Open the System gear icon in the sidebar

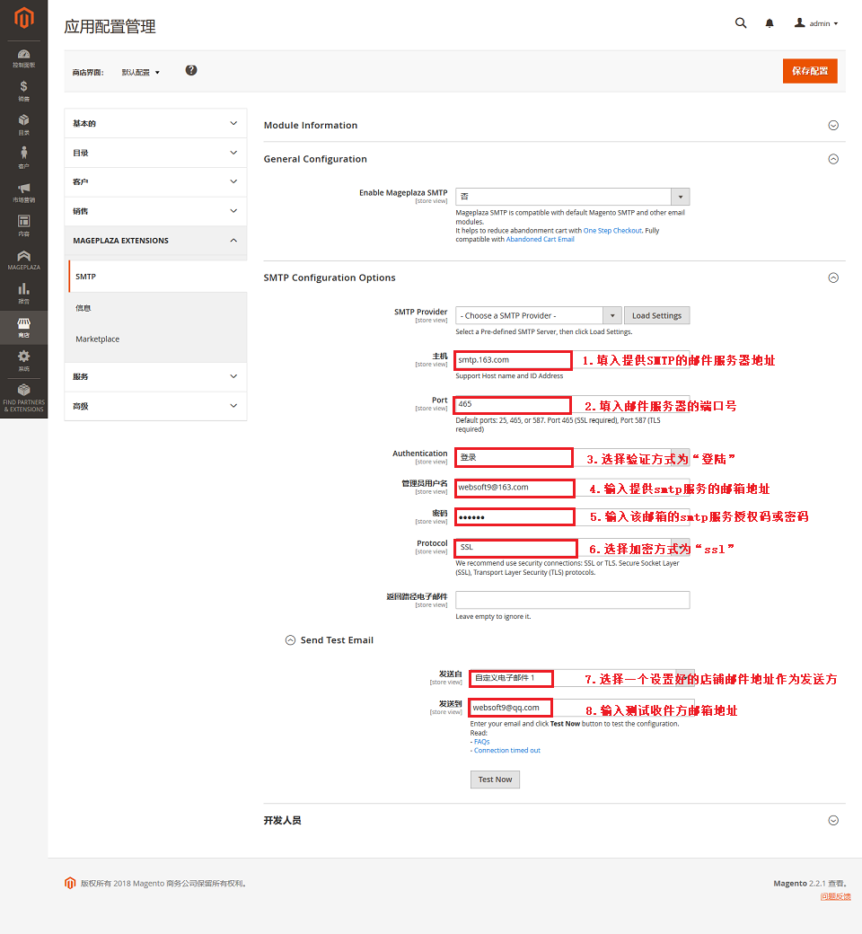24,360
